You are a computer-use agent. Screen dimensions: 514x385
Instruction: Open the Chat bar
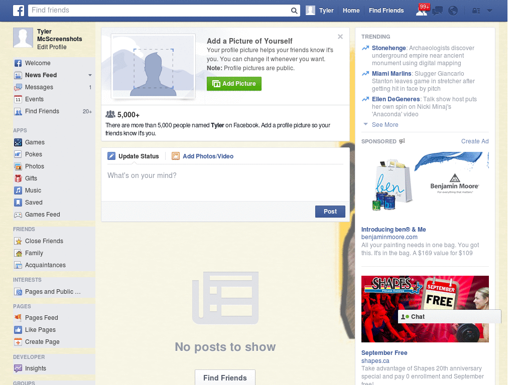pyautogui.click(x=449, y=317)
